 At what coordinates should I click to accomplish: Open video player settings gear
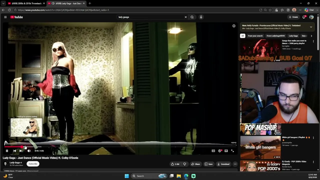tap(220, 151)
